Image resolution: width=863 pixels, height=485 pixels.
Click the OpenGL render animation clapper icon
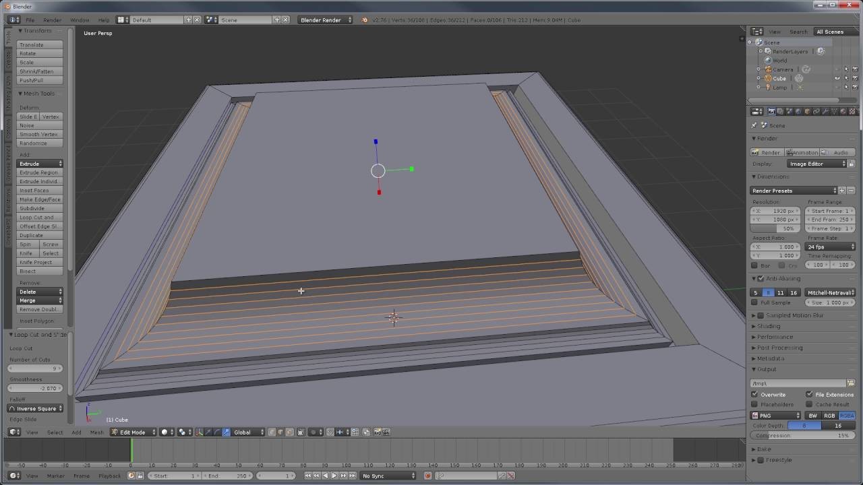(386, 432)
